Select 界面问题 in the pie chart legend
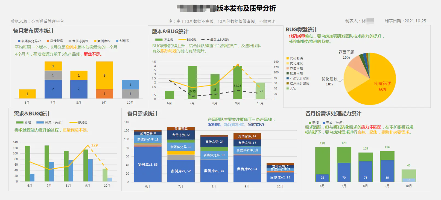Screen dimensions: 441x200 295,68
